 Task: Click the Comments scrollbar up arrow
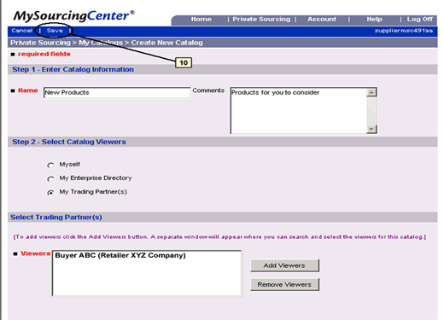point(371,92)
